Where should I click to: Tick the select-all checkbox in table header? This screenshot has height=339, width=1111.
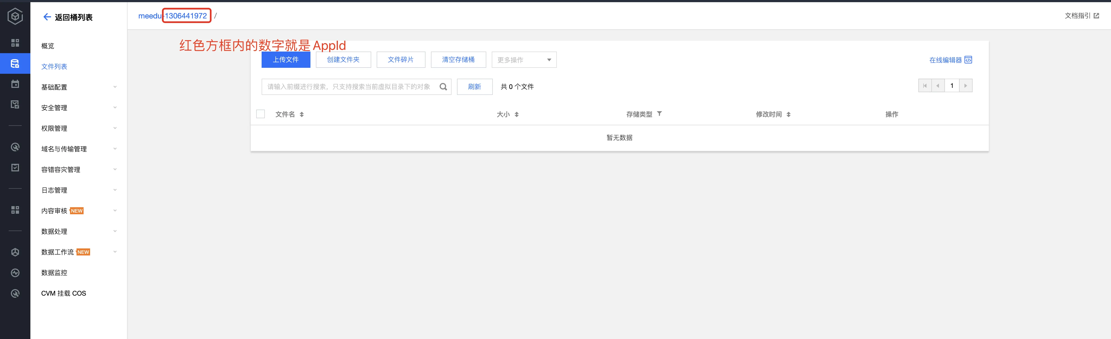pos(261,114)
